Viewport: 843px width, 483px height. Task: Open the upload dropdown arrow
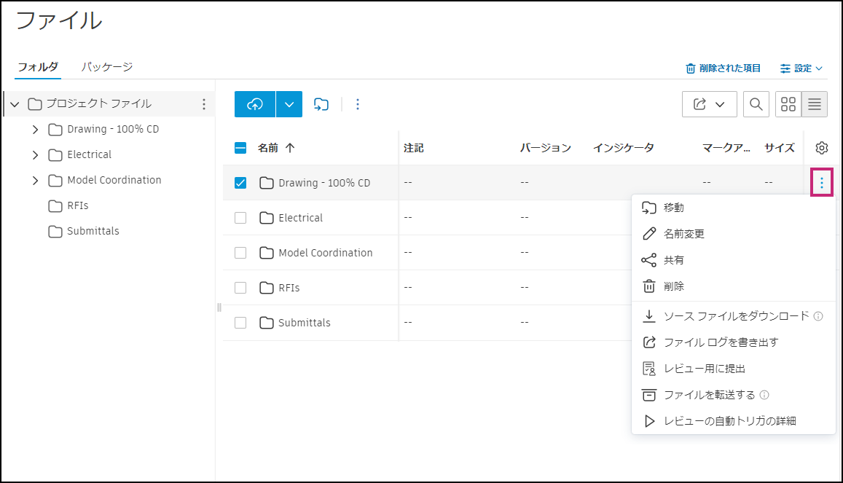[289, 104]
